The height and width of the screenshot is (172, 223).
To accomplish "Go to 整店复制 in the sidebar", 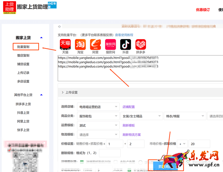I will point(23,55).
